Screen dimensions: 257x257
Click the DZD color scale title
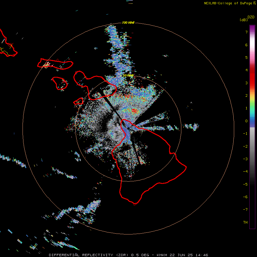coord(251,17)
